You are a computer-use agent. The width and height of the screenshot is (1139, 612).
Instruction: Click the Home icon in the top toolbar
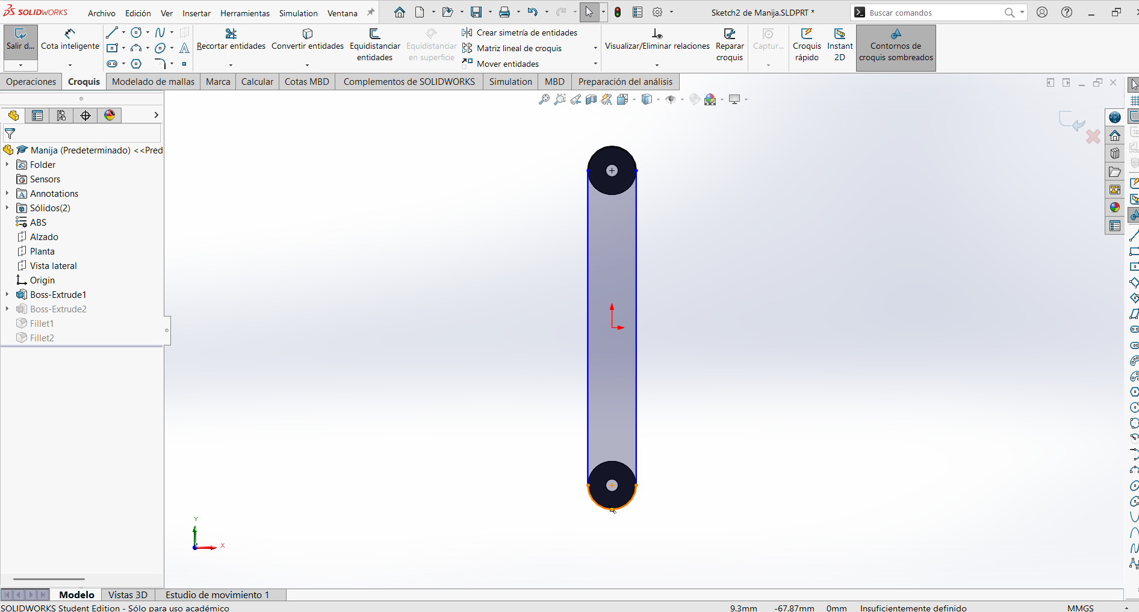pyautogui.click(x=400, y=12)
